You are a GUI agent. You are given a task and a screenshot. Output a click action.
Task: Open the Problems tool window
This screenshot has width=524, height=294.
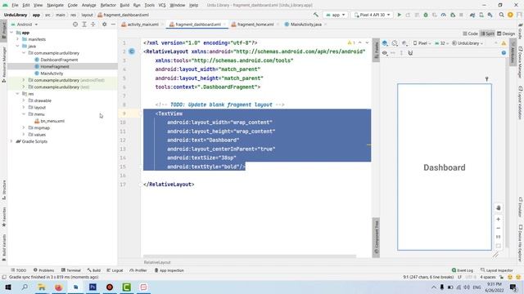(x=43, y=270)
